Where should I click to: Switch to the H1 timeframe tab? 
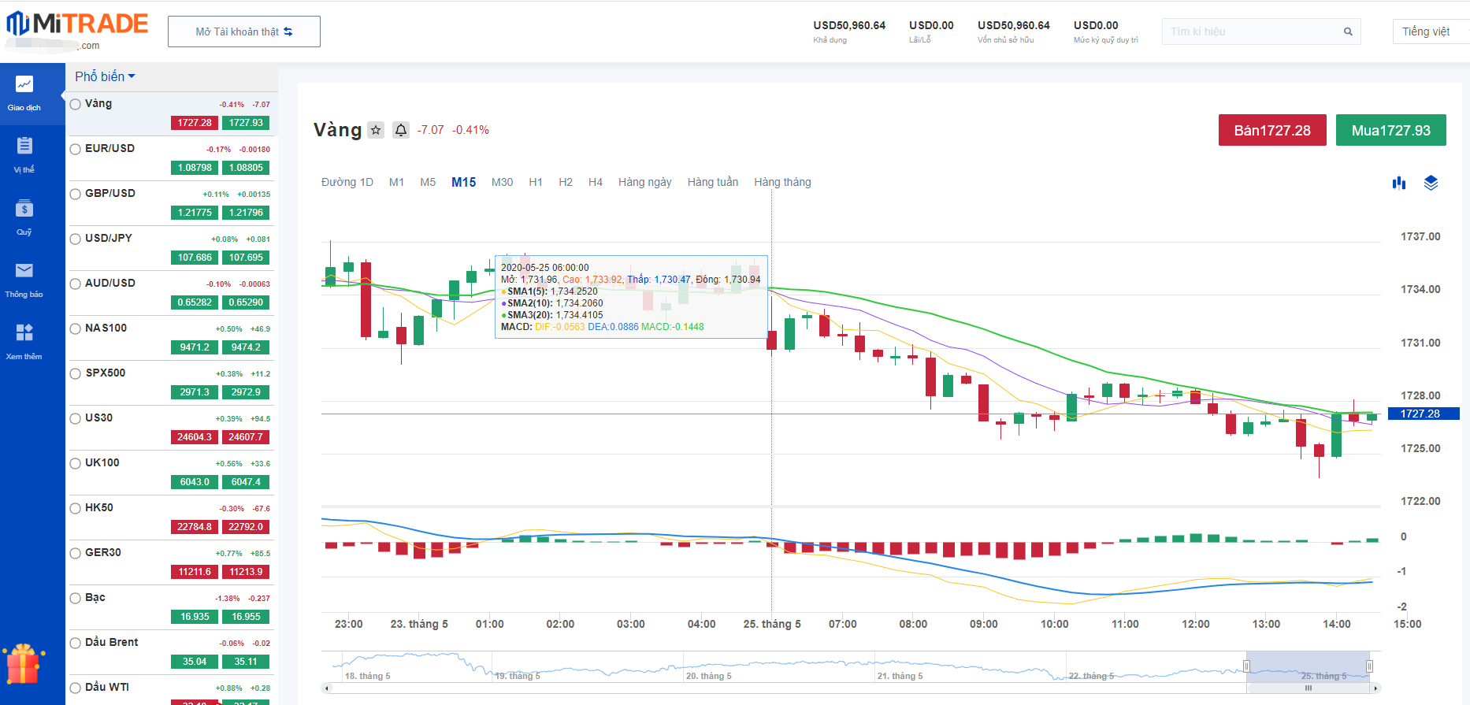536,182
